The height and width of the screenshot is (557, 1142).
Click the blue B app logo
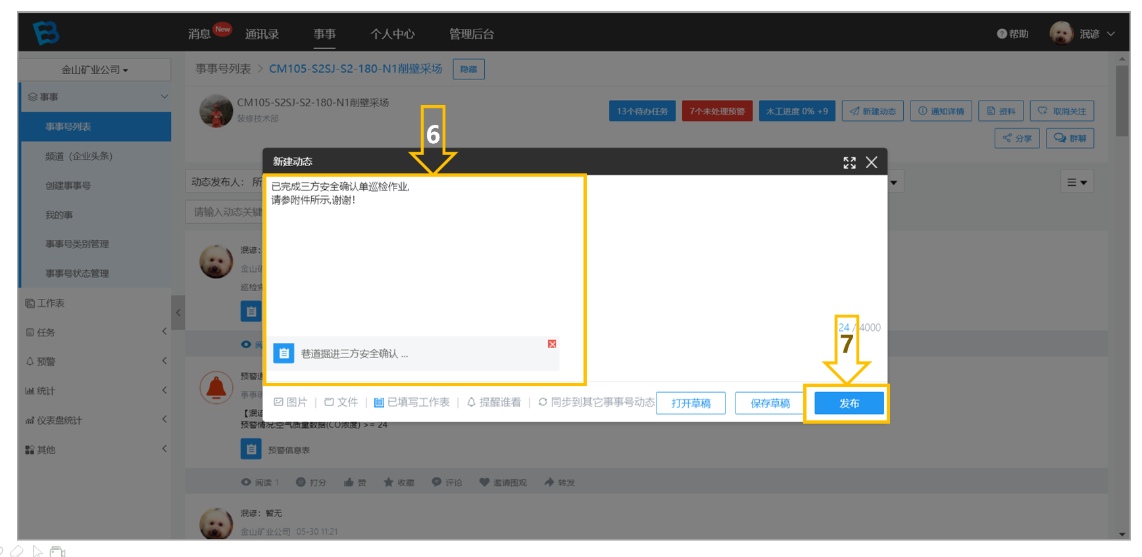(x=46, y=32)
